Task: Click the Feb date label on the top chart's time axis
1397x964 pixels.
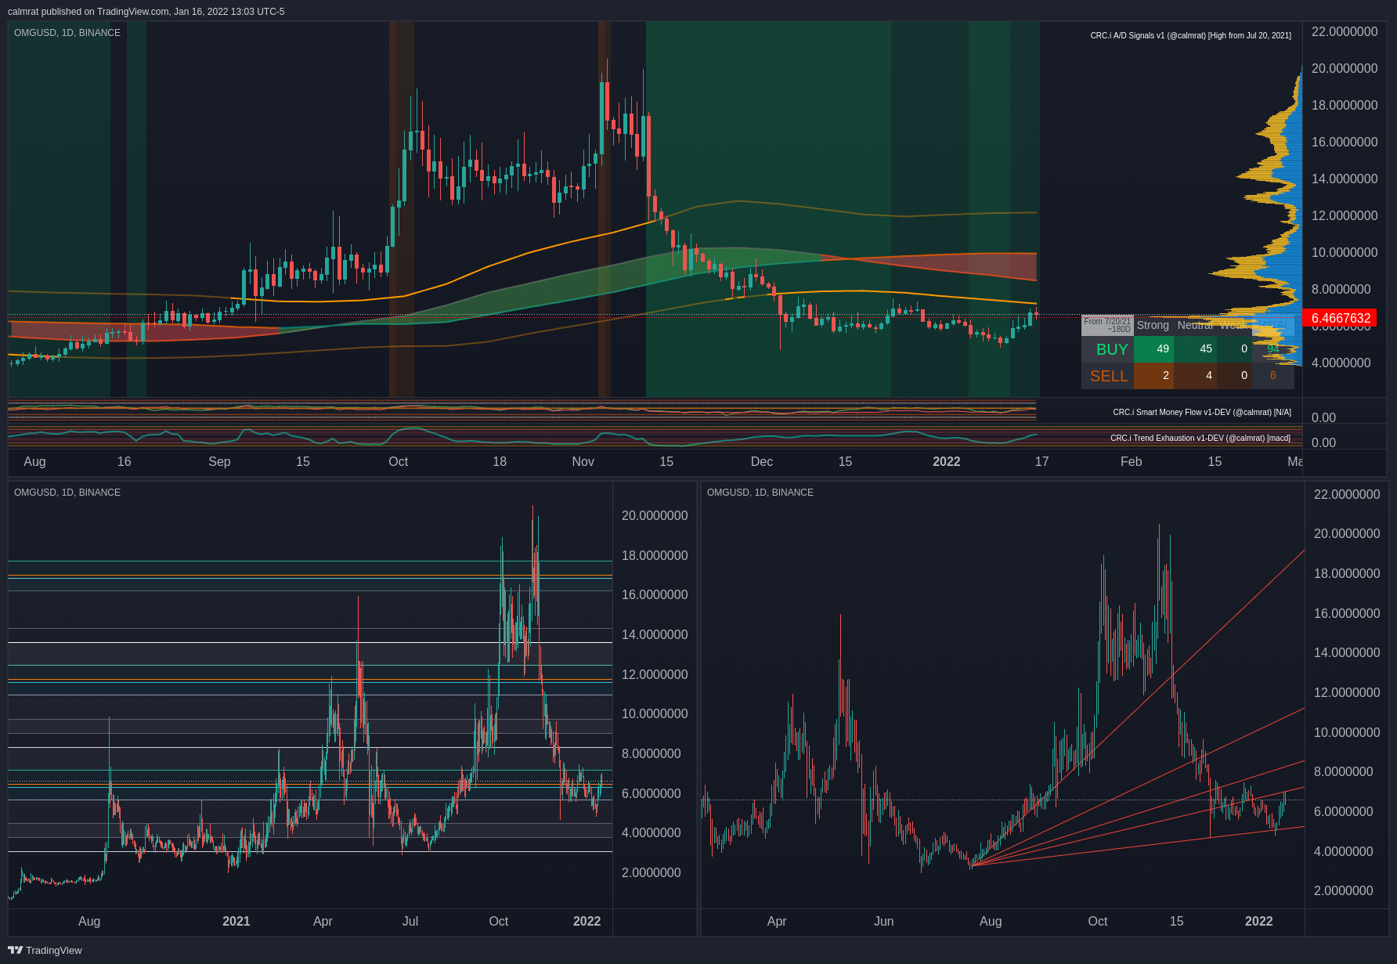Action: (1131, 462)
